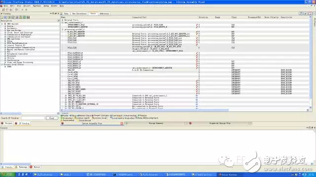Open the System Assembly View tab

tap(92, 123)
